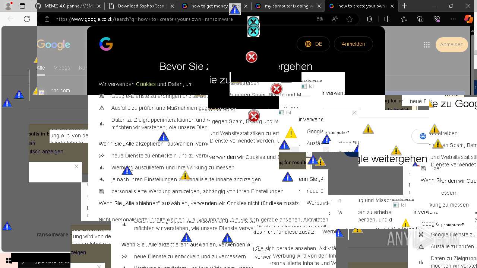
Task: Switch to the MEMZ-4.0-pannel GitHub tab
Action: click(68, 6)
